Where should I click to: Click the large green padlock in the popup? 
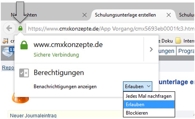click(24, 49)
